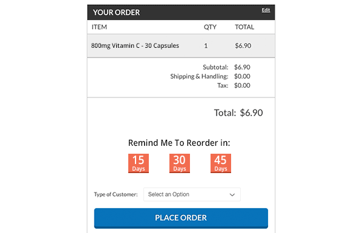The height and width of the screenshot is (233, 363).
Task: Open the Type of Customer dropdown
Action: 192,194
